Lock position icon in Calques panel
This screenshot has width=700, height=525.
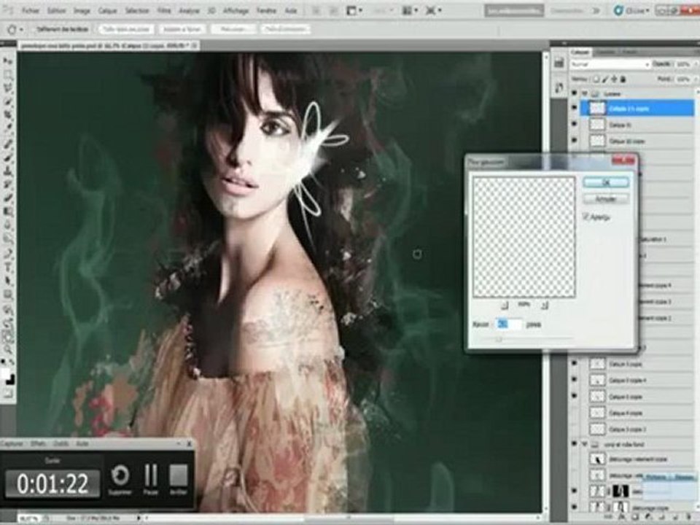click(614, 79)
